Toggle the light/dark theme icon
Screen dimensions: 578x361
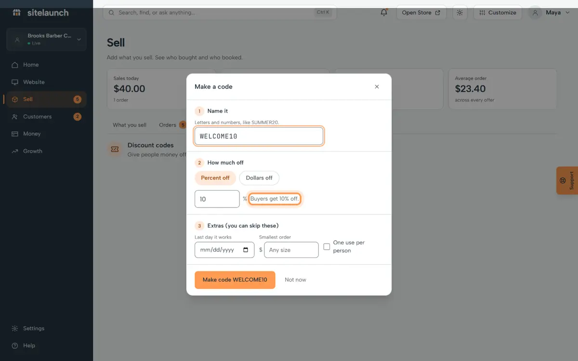[460, 13]
